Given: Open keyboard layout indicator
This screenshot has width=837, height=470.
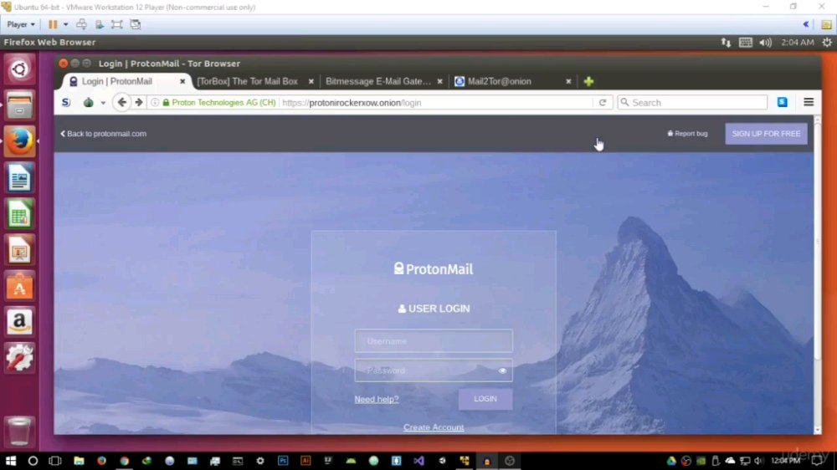Looking at the screenshot, I should (745, 42).
